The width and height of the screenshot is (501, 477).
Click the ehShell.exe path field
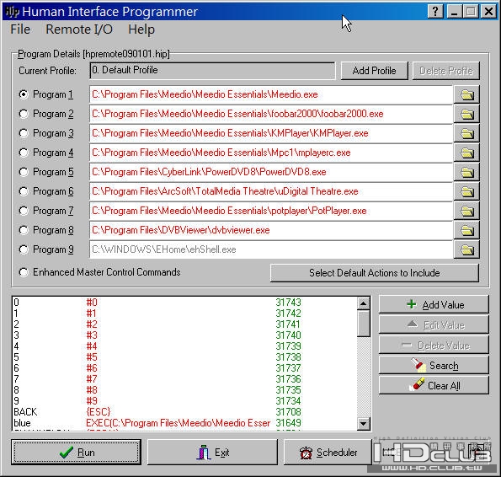point(271,249)
